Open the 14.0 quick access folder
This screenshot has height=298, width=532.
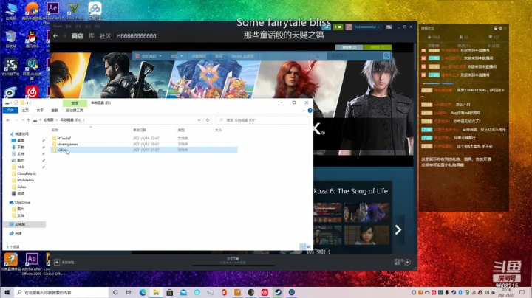tap(21, 167)
